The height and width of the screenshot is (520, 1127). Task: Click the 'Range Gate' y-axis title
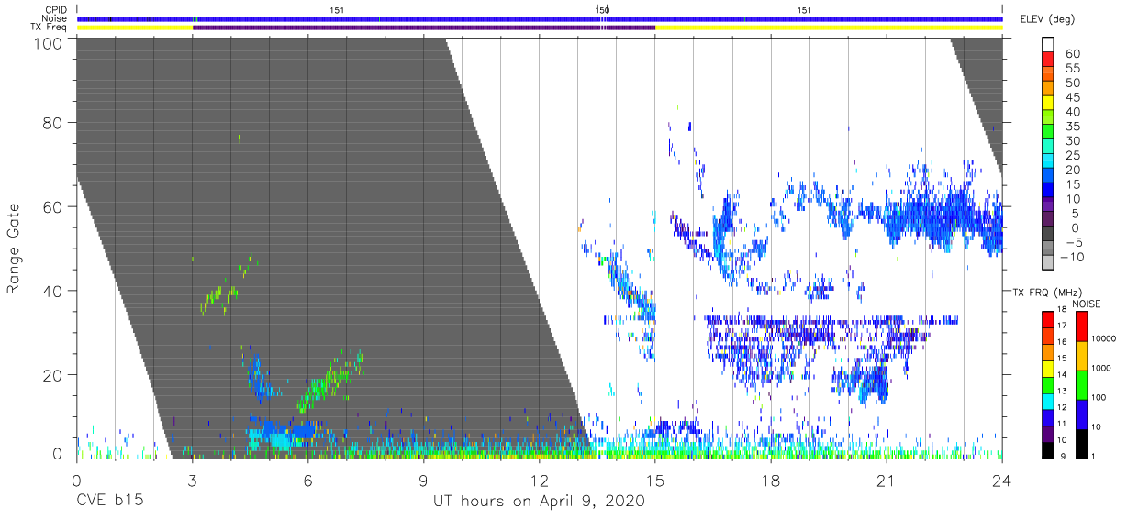pyautogui.click(x=14, y=249)
